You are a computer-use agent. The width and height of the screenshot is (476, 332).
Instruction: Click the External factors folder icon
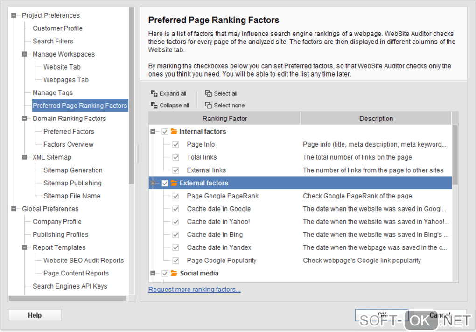coord(174,184)
